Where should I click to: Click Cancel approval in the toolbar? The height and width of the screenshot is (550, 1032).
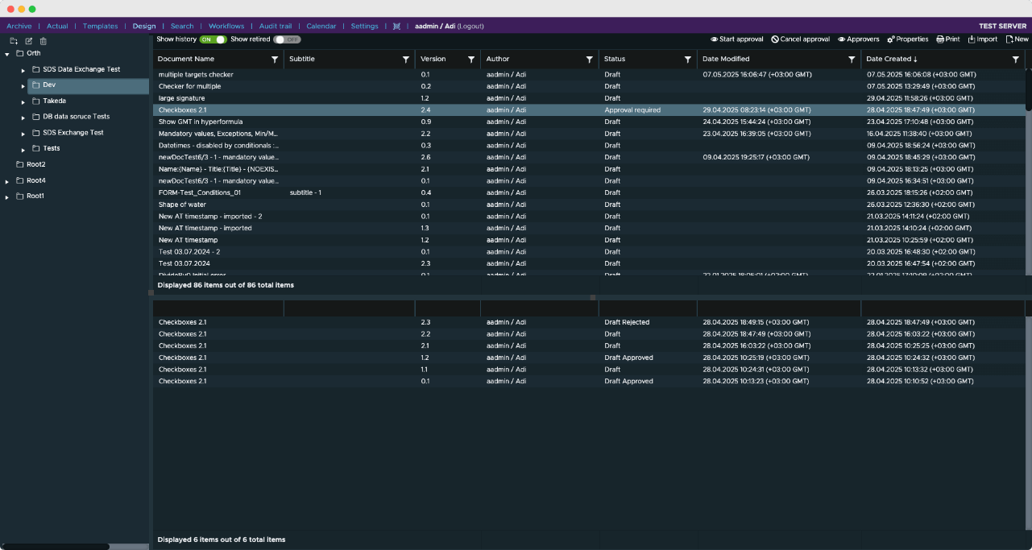pos(799,39)
